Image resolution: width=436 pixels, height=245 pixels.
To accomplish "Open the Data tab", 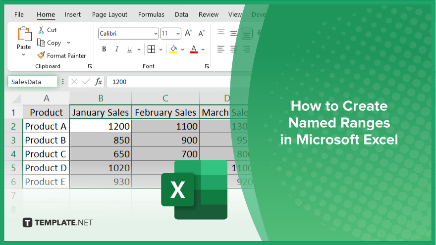I will [x=181, y=14].
